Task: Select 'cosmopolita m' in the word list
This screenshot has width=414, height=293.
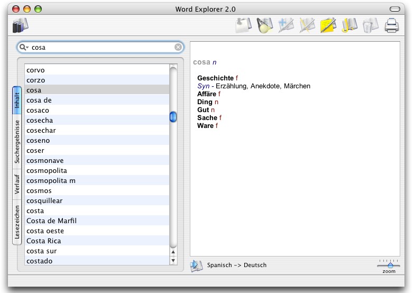Action: point(97,180)
